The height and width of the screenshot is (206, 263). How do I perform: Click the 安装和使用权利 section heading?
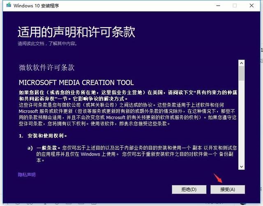pyautogui.click(x=47, y=136)
